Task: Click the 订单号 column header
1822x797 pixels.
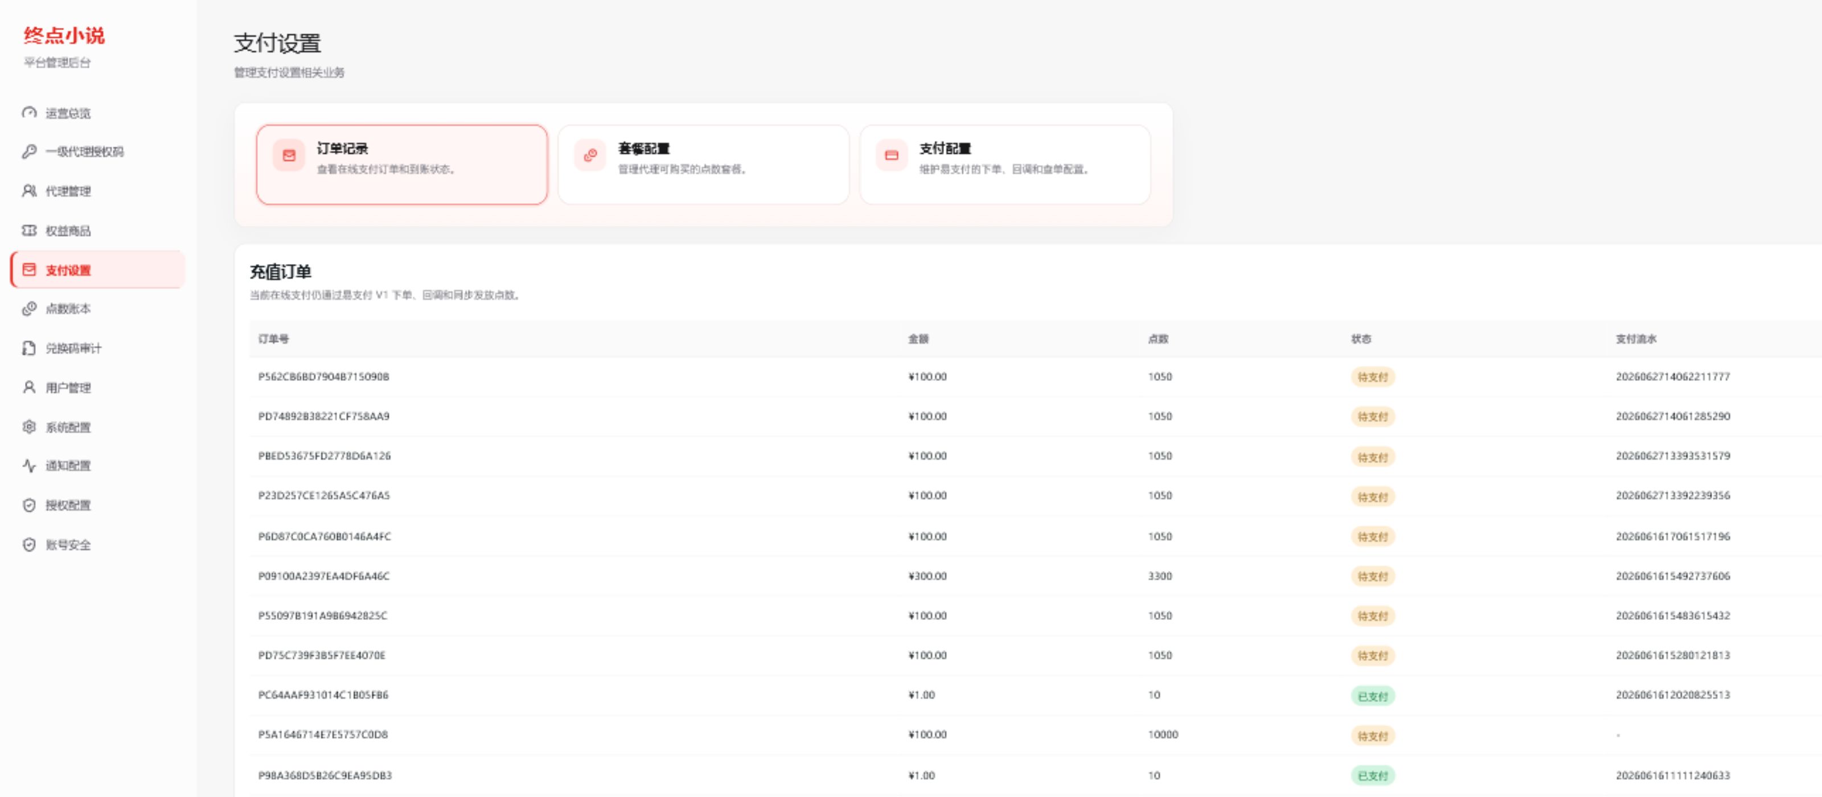Action: point(273,339)
